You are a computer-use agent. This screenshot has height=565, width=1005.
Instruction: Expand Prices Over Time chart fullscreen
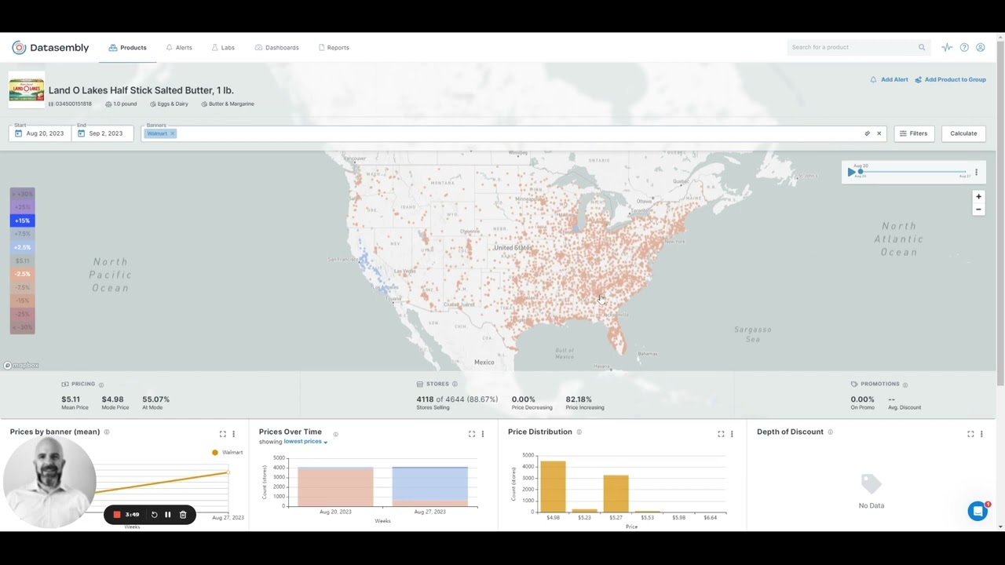click(472, 434)
